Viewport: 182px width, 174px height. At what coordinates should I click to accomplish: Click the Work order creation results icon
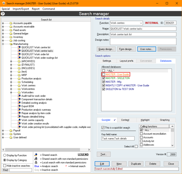[19, 124]
